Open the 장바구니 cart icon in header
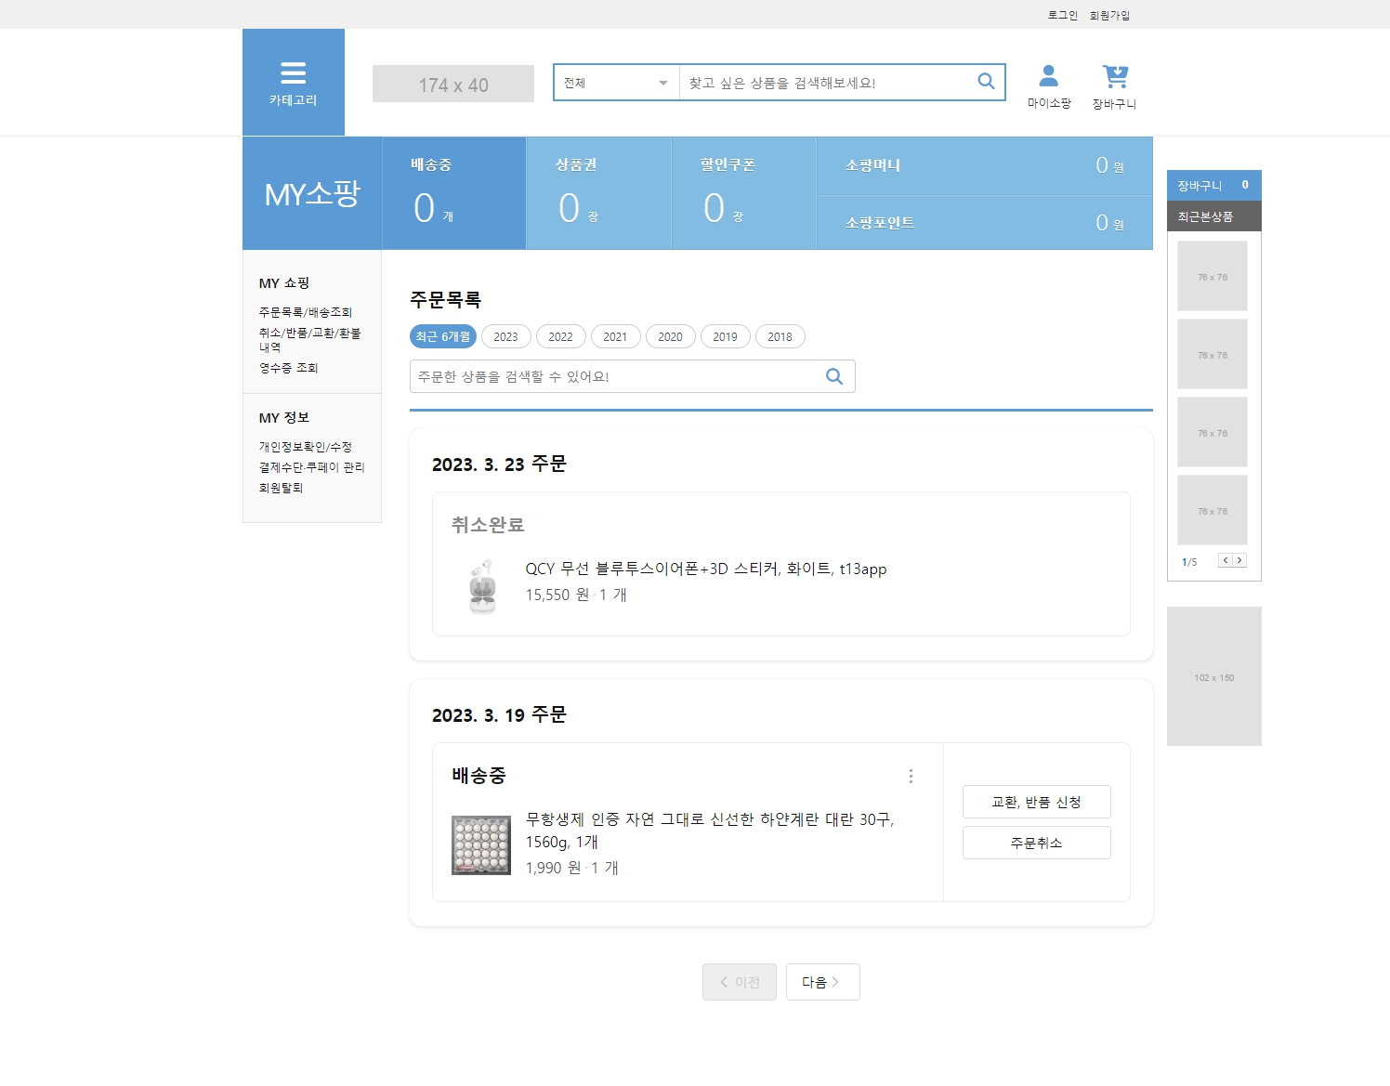This screenshot has height=1086, width=1390. click(1114, 87)
